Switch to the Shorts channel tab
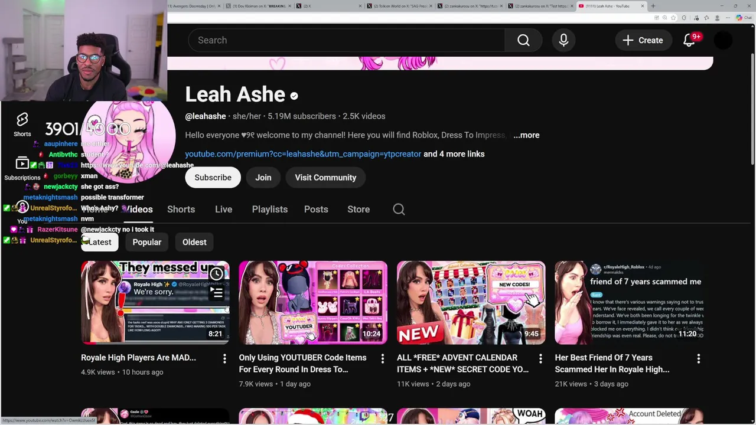 [181, 209]
